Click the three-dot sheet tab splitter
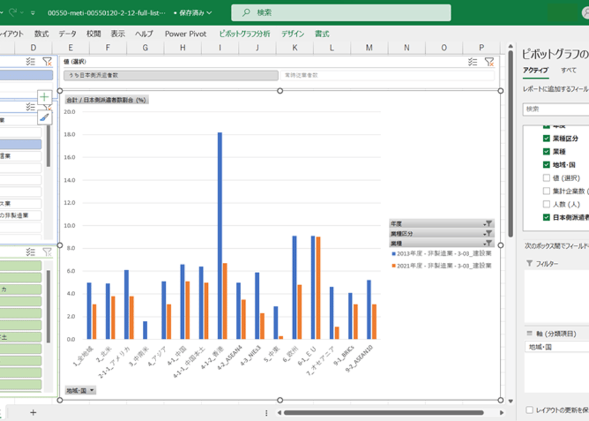589x421 pixels. [266, 413]
